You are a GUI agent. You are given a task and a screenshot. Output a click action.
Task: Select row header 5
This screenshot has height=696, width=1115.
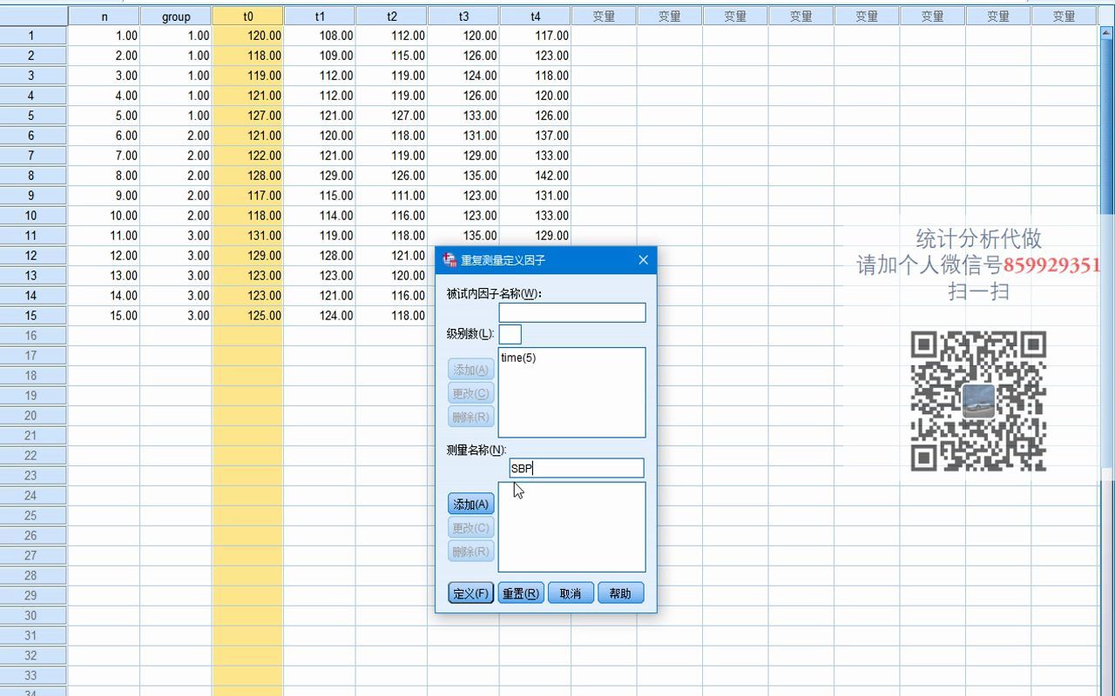pyautogui.click(x=31, y=116)
